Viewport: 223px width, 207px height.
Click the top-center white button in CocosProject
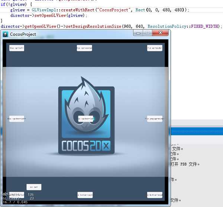[84, 48]
